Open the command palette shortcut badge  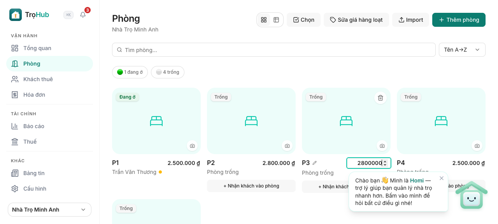point(68,15)
